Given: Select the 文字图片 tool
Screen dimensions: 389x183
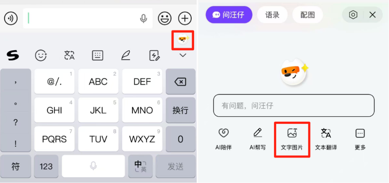Looking at the screenshot, I should pyautogui.click(x=292, y=139).
